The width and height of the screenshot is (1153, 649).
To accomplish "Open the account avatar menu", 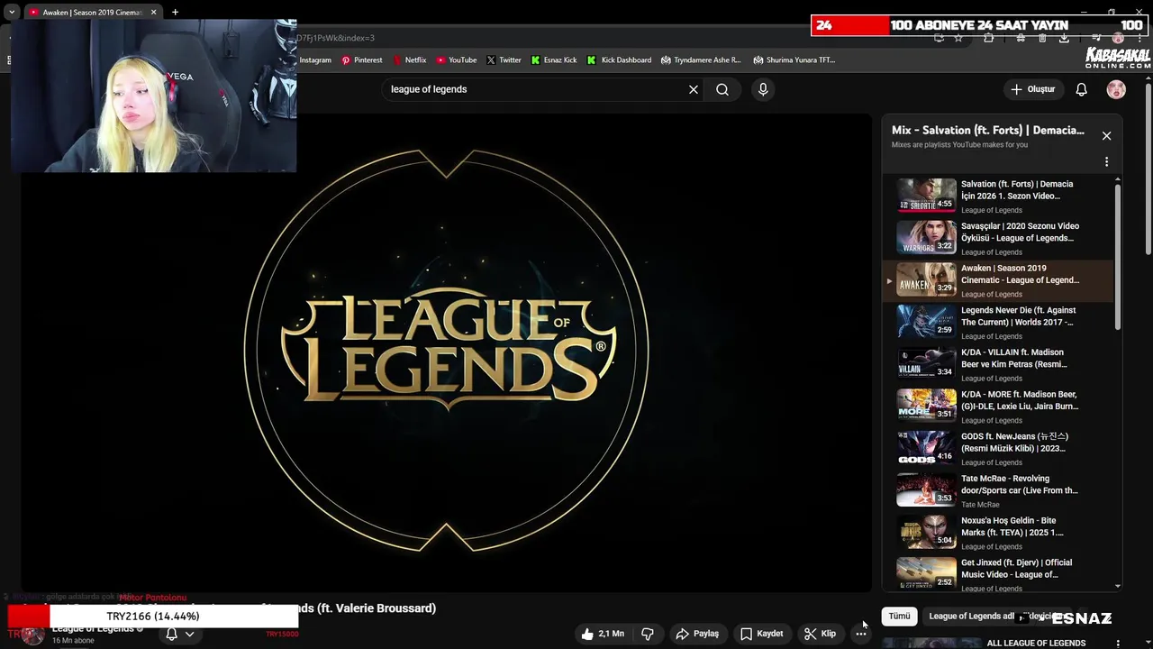I will coord(1116,89).
